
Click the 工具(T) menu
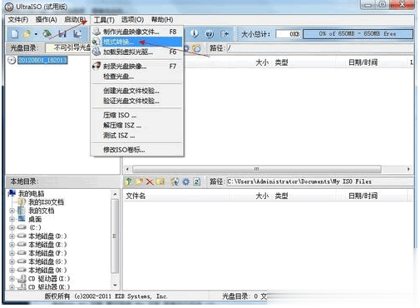[x=104, y=20]
